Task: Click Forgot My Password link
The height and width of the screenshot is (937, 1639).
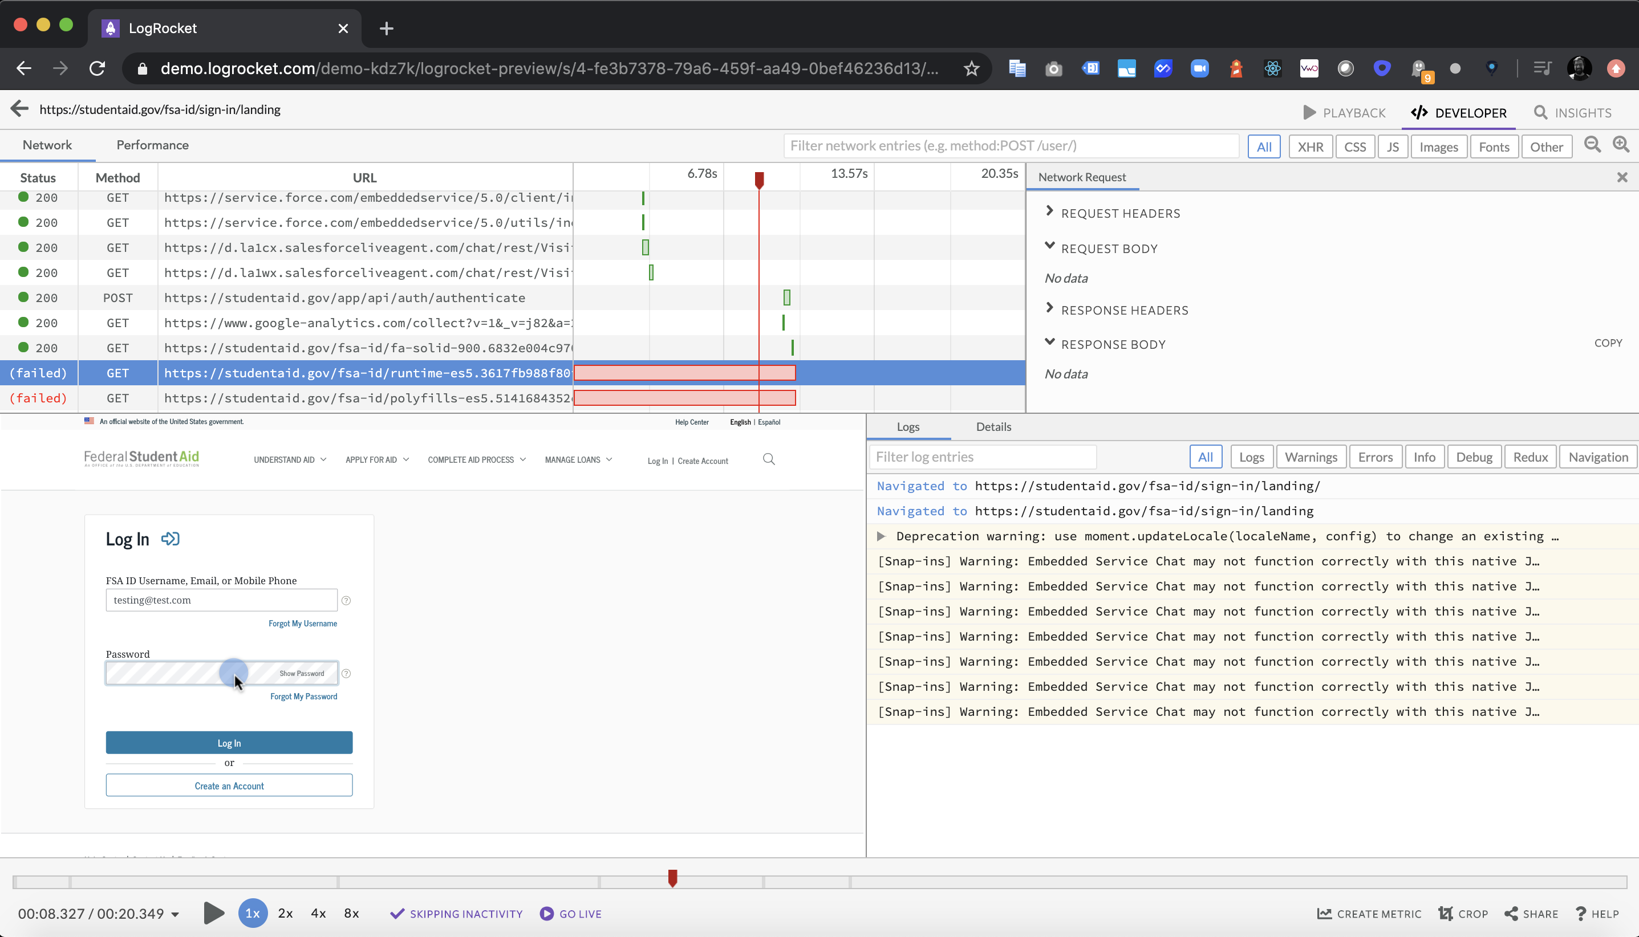Action: click(304, 695)
